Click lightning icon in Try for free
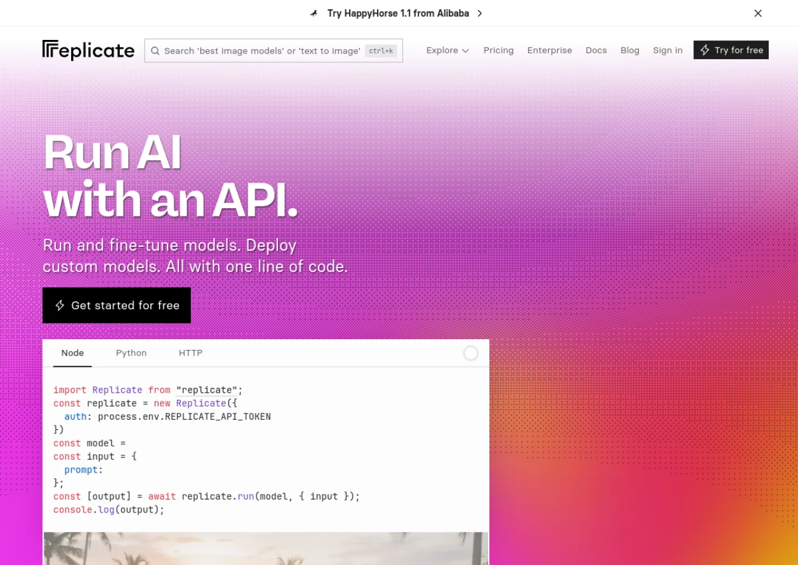This screenshot has height=565, width=798. click(704, 50)
